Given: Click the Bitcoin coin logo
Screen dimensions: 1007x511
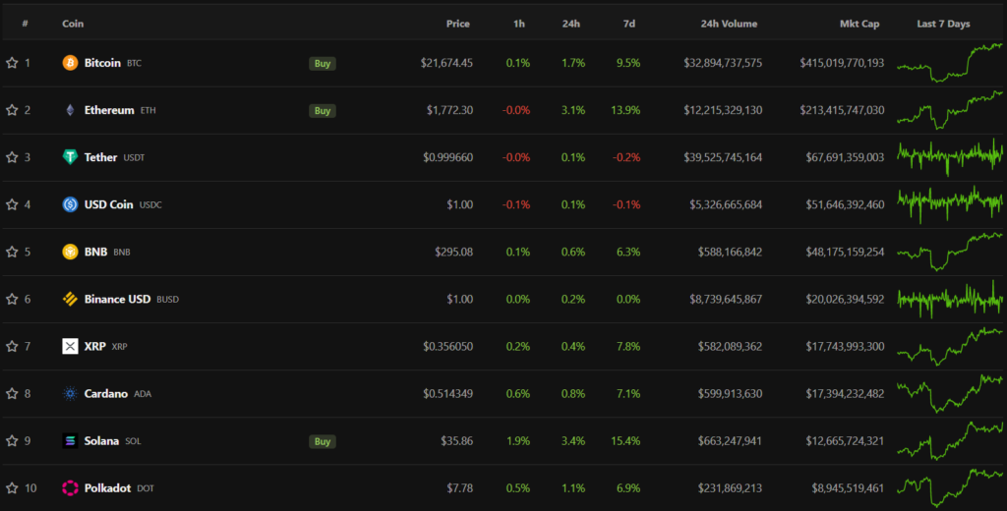Looking at the screenshot, I should (x=70, y=63).
